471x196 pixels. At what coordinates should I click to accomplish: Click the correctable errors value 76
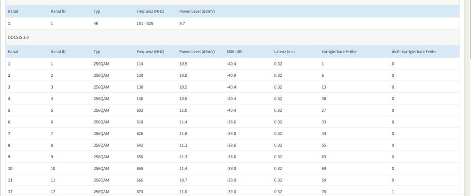(324, 192)
